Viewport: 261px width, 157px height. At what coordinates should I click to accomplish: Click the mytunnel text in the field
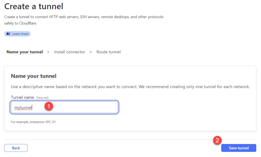(x=23, y=108)
